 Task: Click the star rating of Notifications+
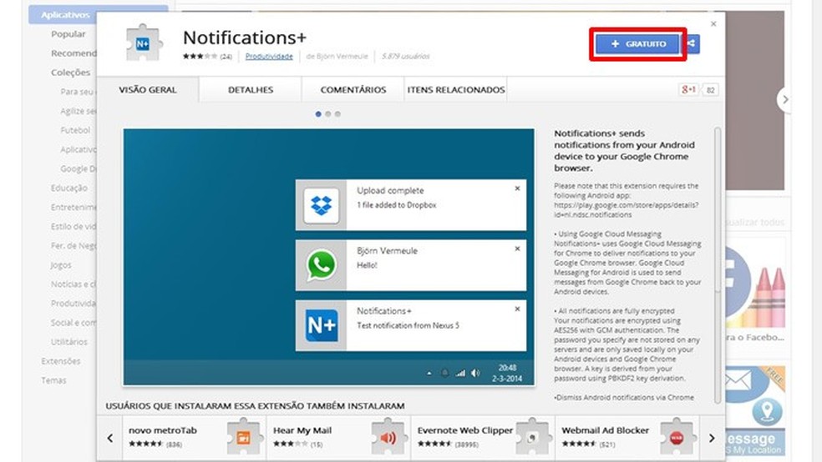pyautogui.click(x=199, y=57)
